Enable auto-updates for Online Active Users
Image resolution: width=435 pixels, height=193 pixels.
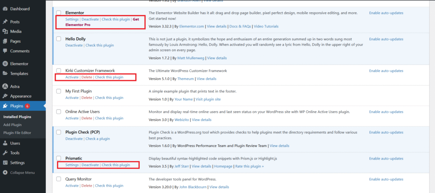(x=386, y=112)
